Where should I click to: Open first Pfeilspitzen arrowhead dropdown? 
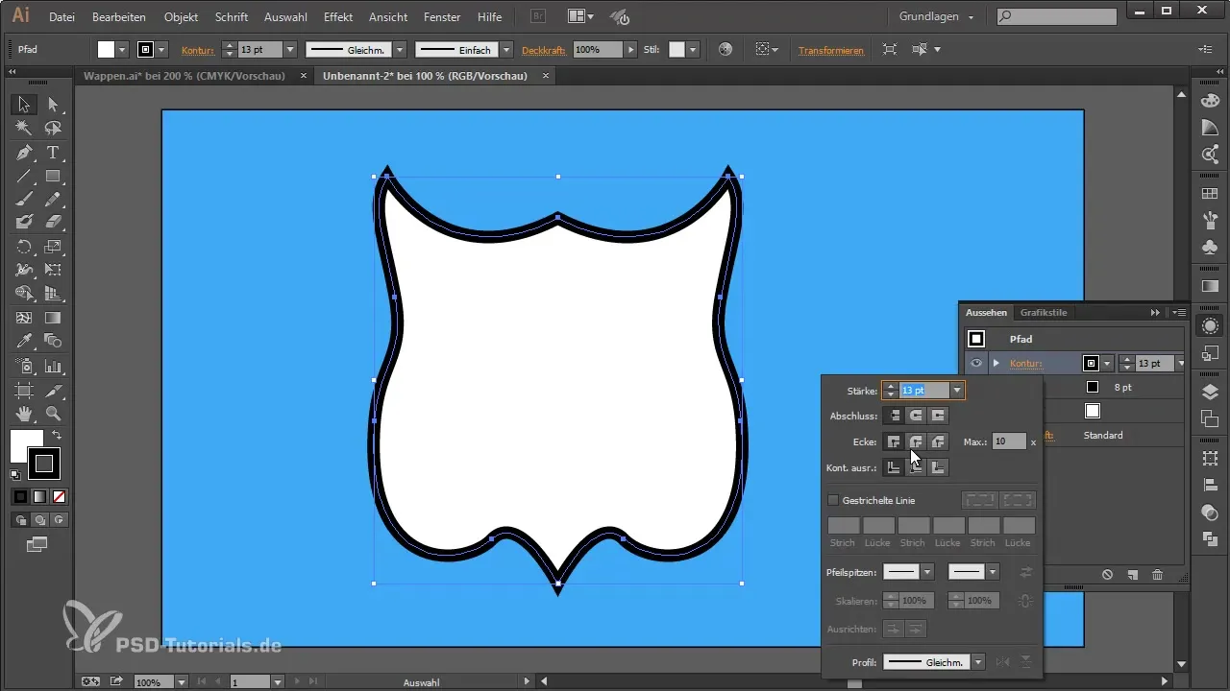click(x=927, y=572)
